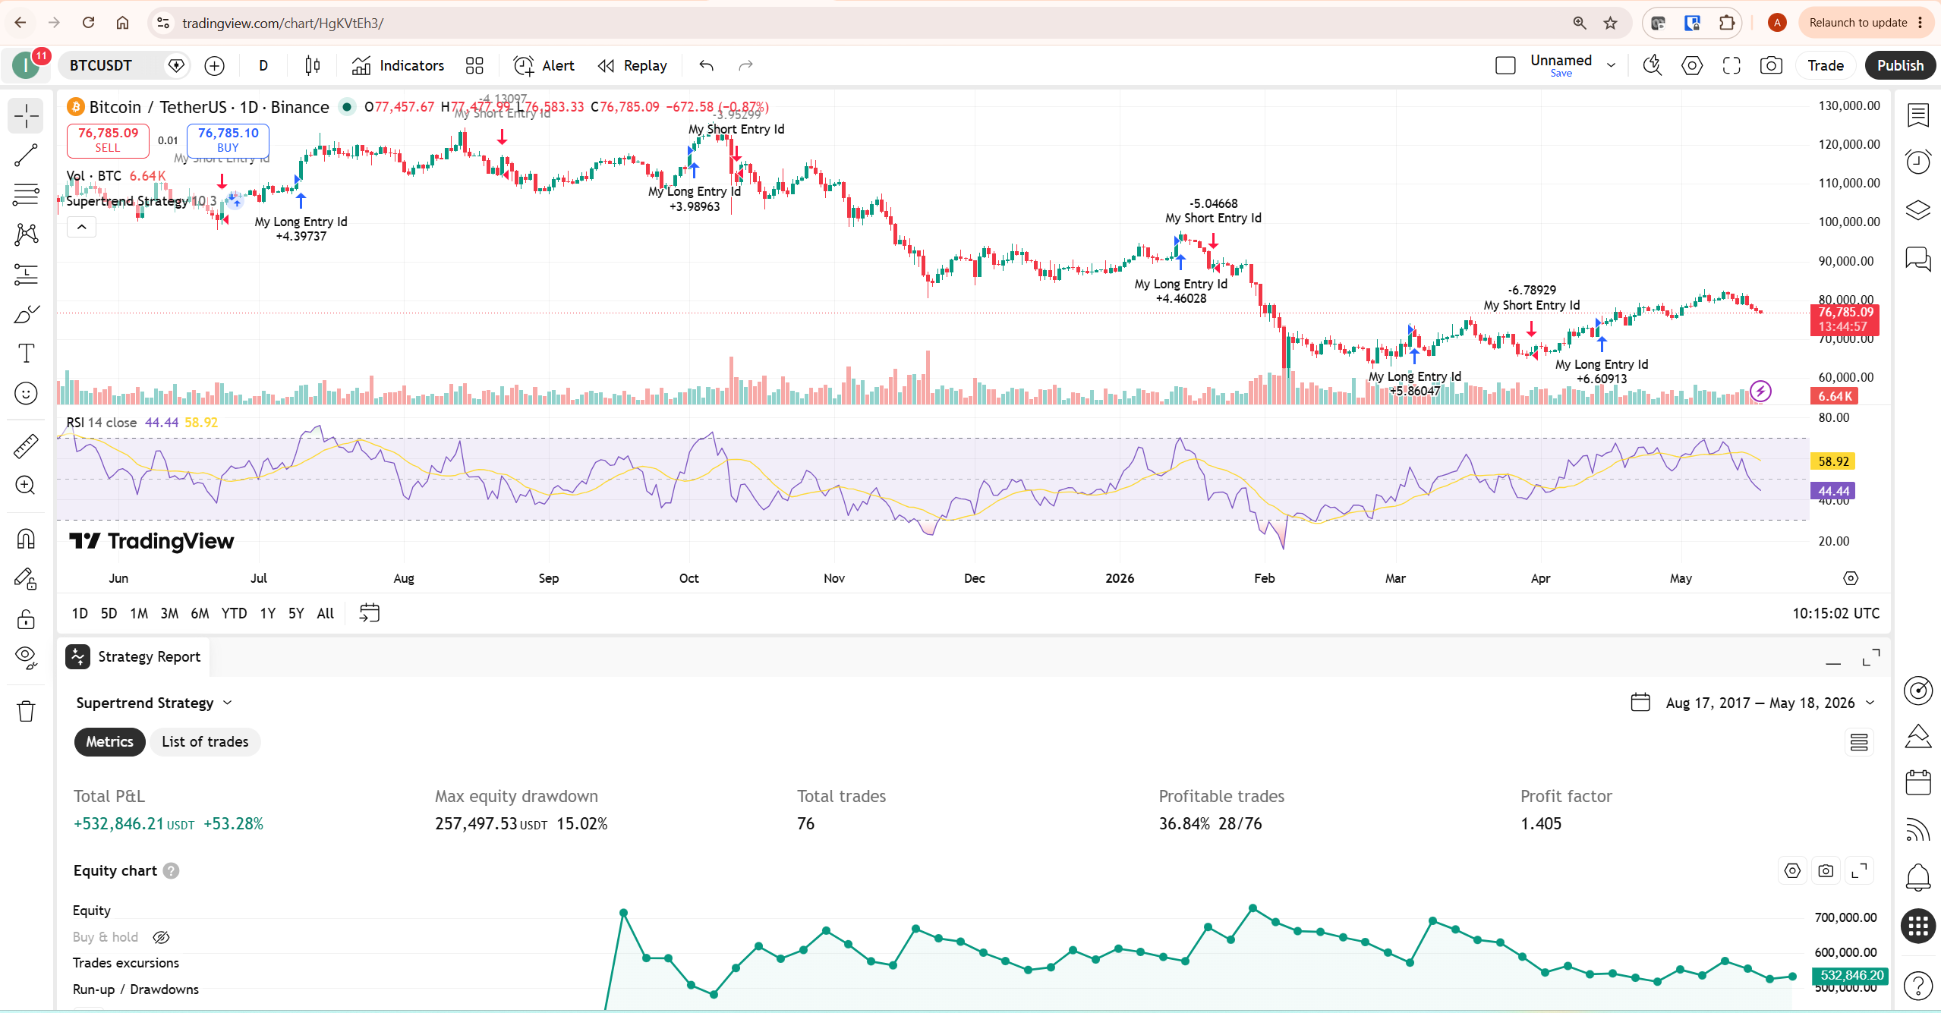Start bar Replay mode
Screen dimensions: 1941x1013
[632, 66]
